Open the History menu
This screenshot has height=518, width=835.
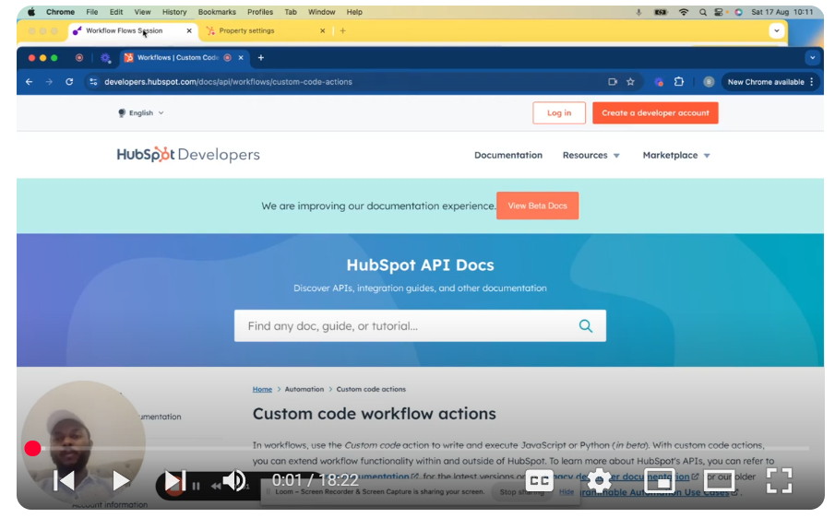click(x=174, y=12)
